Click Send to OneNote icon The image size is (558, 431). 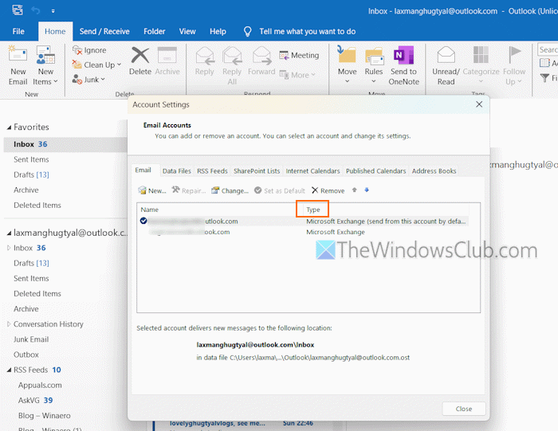(x=403, y=55)
